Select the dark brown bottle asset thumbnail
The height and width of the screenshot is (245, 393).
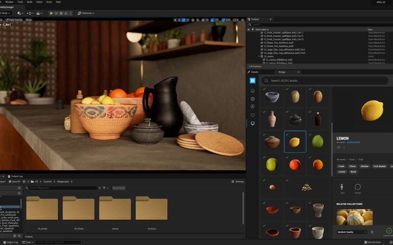point(318,119)
